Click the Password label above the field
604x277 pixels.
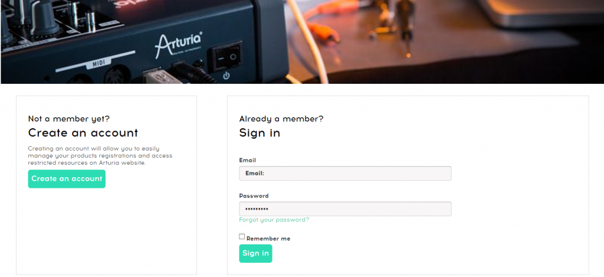[x=254, y=195]
